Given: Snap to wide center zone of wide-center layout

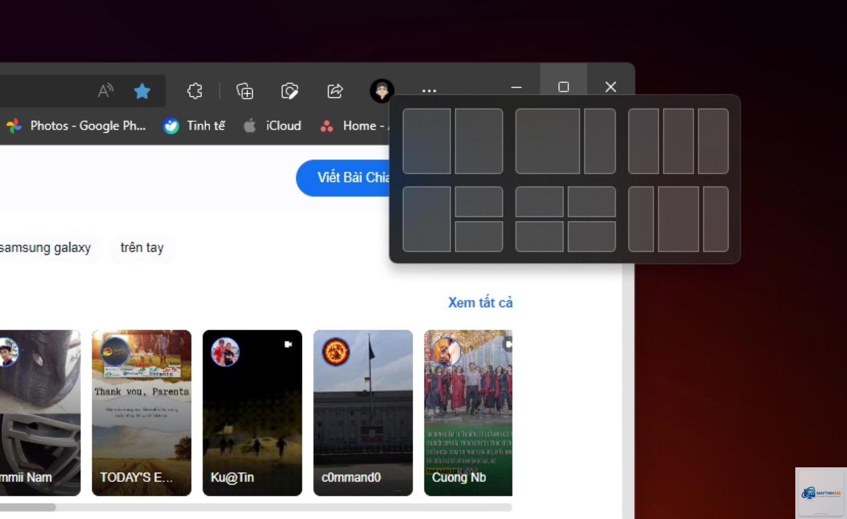Looking at the screenshot, I should (678, 219).
